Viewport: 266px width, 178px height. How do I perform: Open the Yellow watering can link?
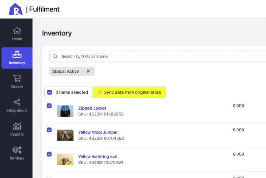(98, 156)
